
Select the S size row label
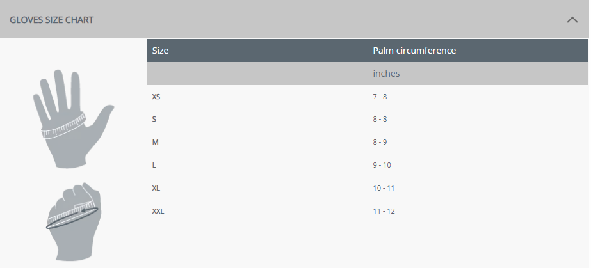tap(154, 119)
